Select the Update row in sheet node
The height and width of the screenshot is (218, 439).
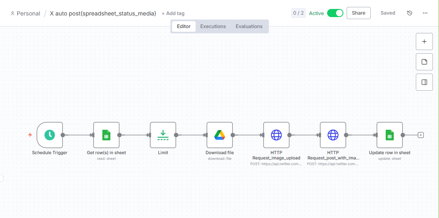(x=389, y=135)
